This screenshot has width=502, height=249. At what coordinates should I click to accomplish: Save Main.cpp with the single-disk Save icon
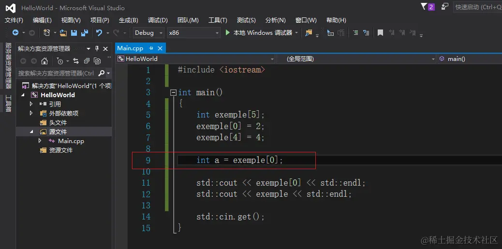tap(74, 33)
